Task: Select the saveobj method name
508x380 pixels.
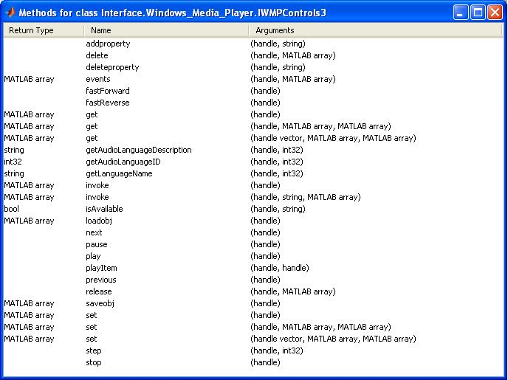Action: 100,303
